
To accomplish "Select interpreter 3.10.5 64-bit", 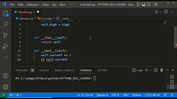I will [x=152, y=95].
